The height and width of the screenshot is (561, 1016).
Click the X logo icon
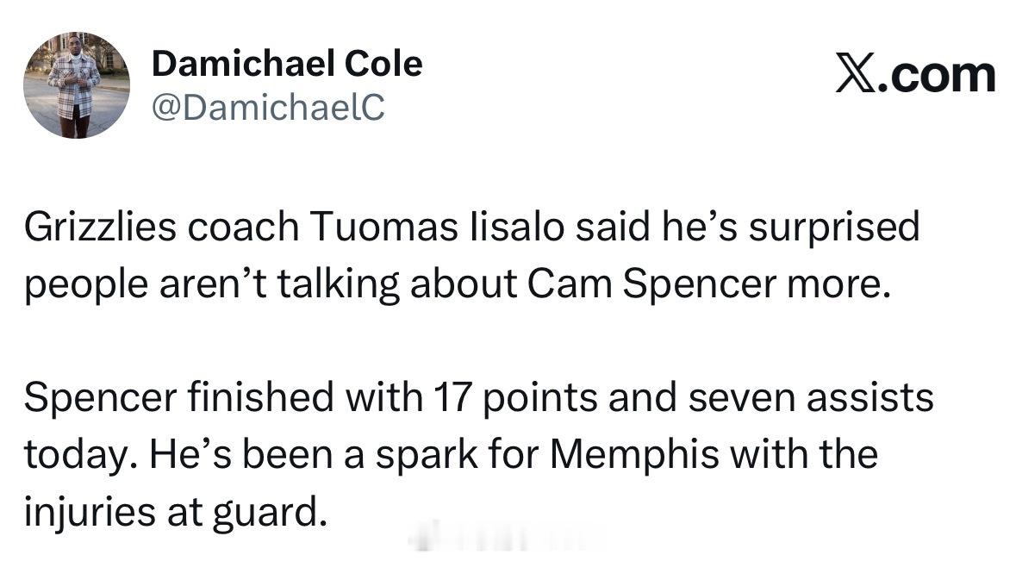(856, 73)
